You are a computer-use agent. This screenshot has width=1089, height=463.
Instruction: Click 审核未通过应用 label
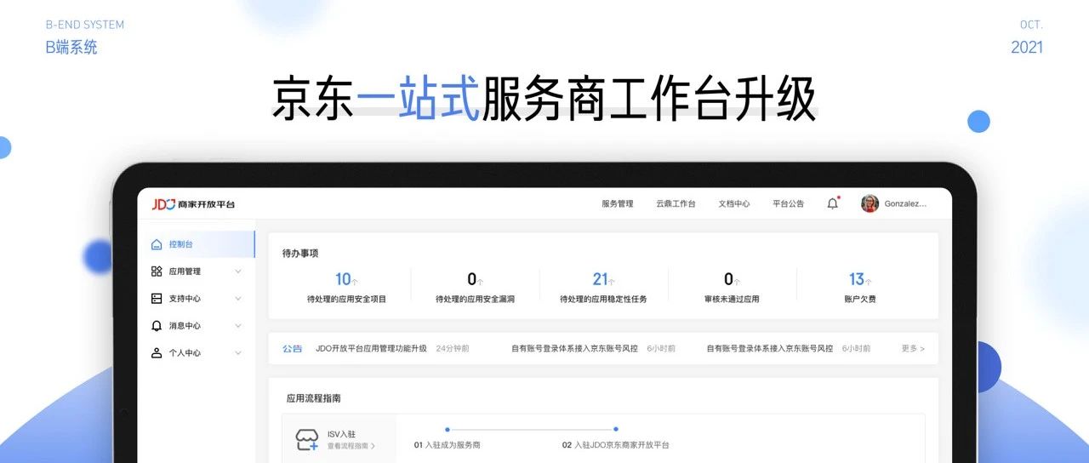pos(732,300)
